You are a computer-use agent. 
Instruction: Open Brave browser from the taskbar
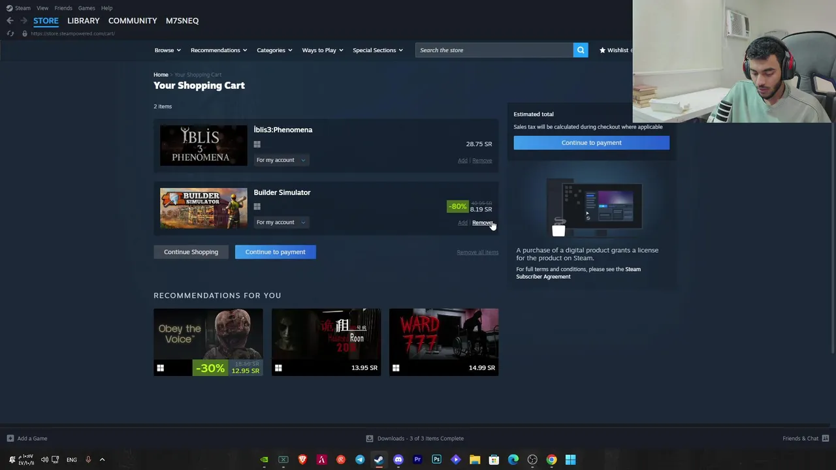point(302,460)
